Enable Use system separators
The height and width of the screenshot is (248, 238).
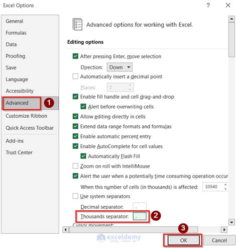click(75, 196)
